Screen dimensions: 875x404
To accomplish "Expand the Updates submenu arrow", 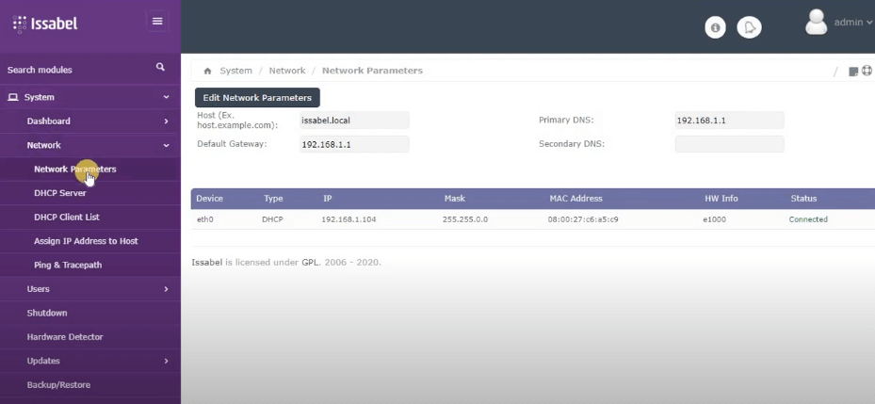I will tap(166, 361).
